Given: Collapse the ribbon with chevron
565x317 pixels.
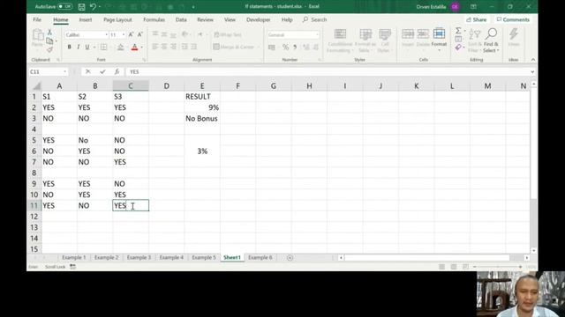Looking at the screenshot, I should (x=533, y=60).
